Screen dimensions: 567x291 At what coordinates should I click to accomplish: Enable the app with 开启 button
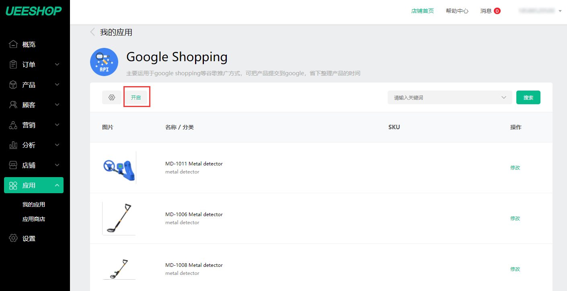(136, 97)
